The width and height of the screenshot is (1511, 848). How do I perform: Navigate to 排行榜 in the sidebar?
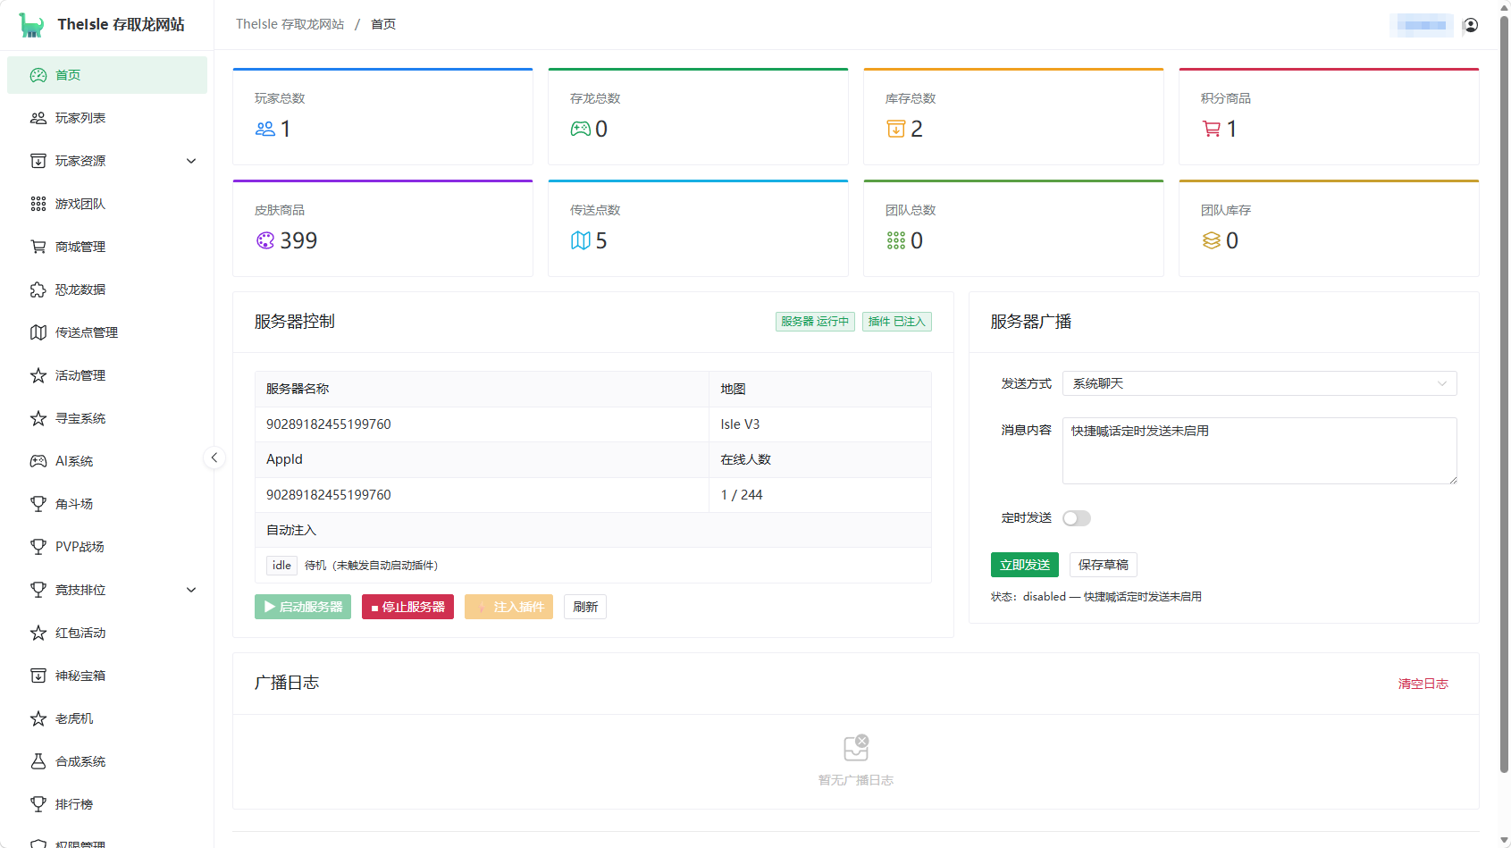[x=107, y=804]
